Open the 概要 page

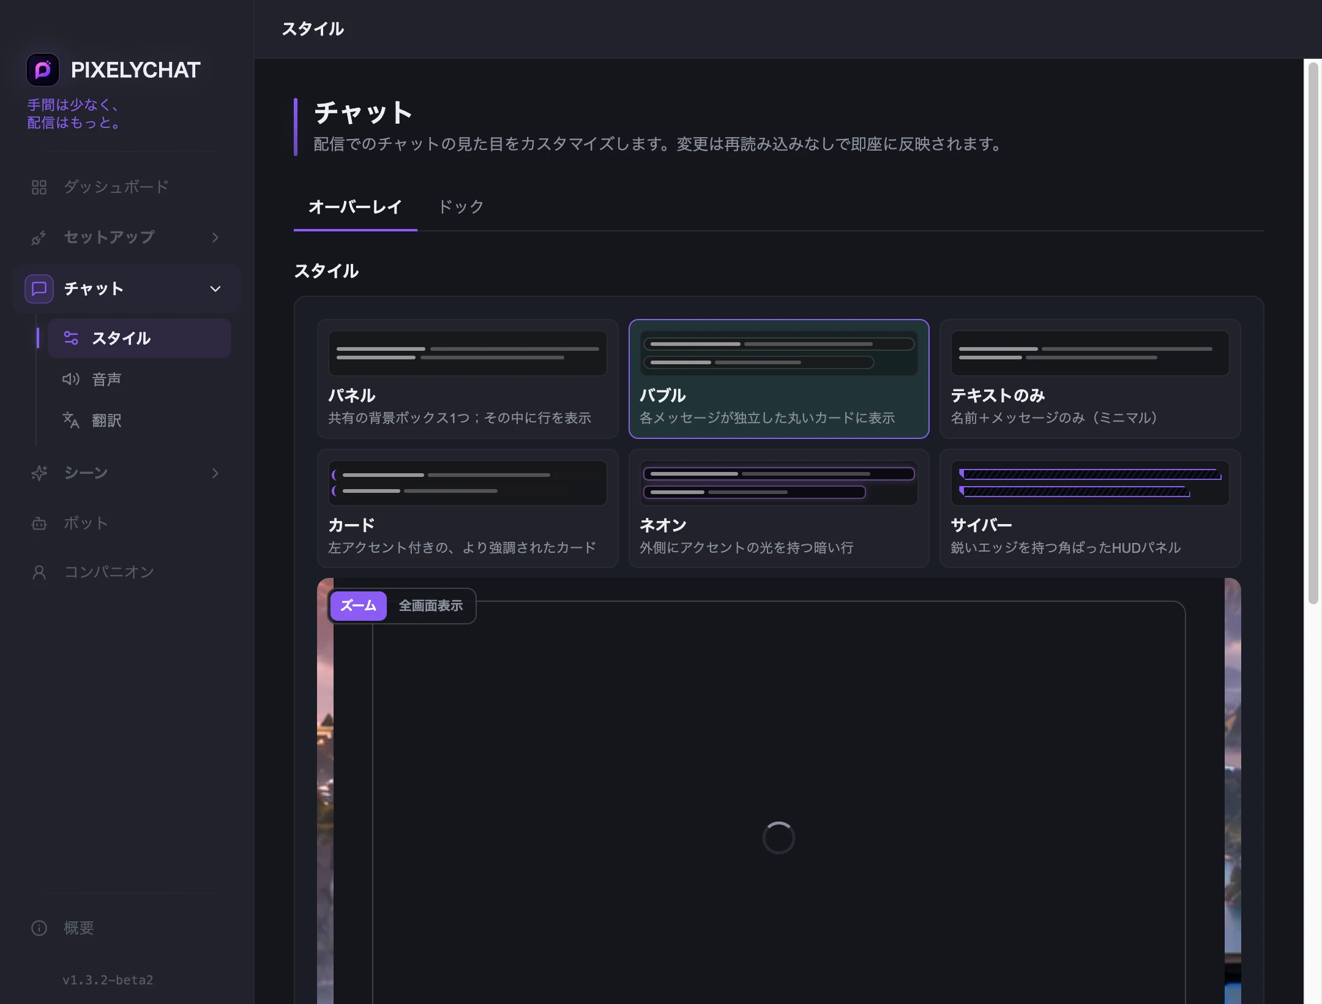pyautogui.click(x=127, y=929)
